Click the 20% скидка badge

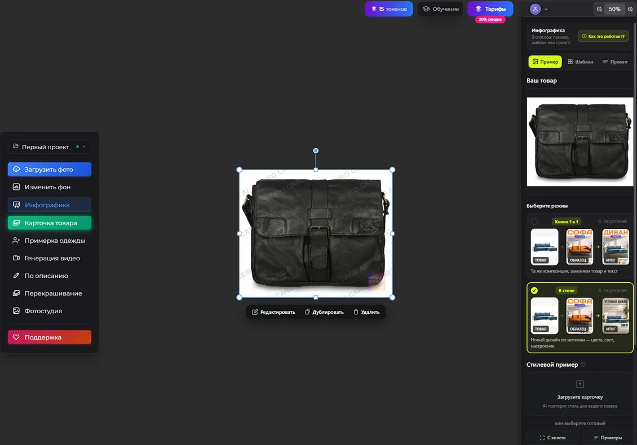[490, 20]
